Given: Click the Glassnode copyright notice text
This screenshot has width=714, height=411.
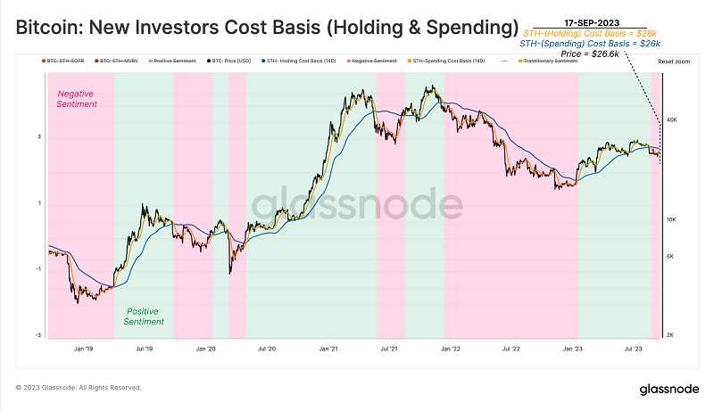Looking at the screenshot, I should (79, 388).
